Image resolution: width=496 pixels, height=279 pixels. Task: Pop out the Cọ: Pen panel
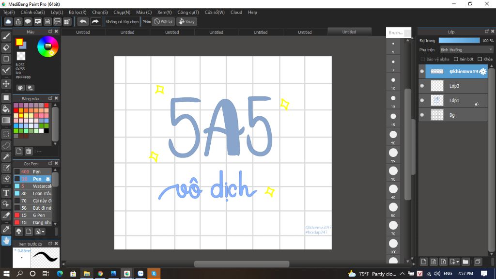point(50,163)
